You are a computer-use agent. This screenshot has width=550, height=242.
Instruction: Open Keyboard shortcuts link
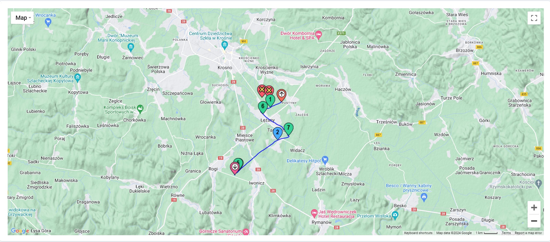(x=418, y=233)
